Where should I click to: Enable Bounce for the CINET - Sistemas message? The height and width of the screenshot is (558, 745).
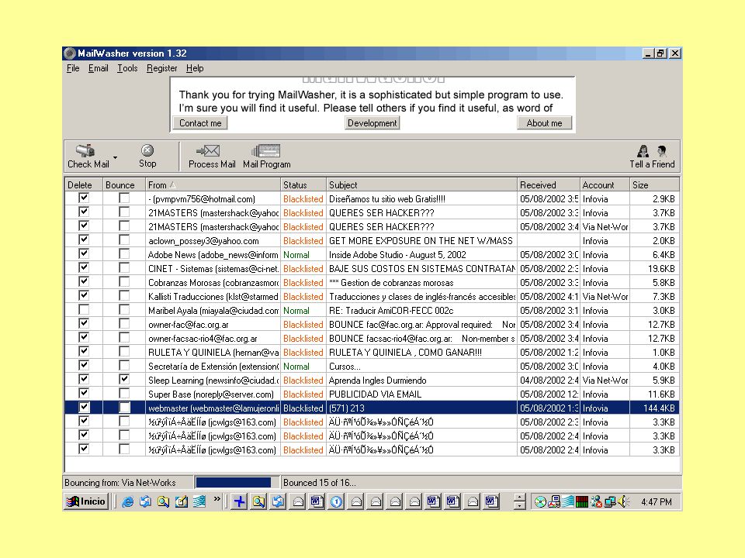tap(124, 267)
